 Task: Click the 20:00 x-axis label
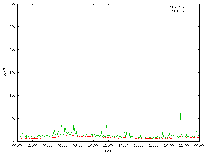tap(169, 145)
